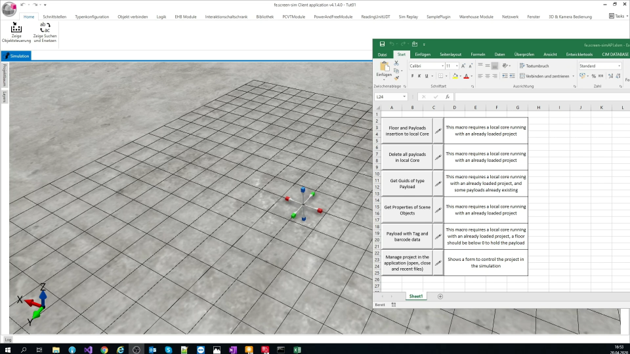The width and height of the screenshot is (630, 354).
Task: Open the Logik ribbon tab
Action: (x=161, y=17)
